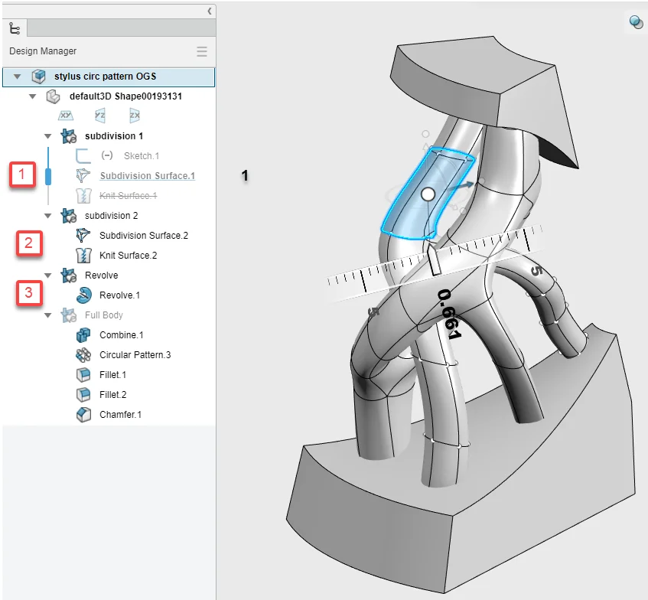Collapse the side panel with top chevron
Viewport: 648px width, 600px height.
[210, 11]
